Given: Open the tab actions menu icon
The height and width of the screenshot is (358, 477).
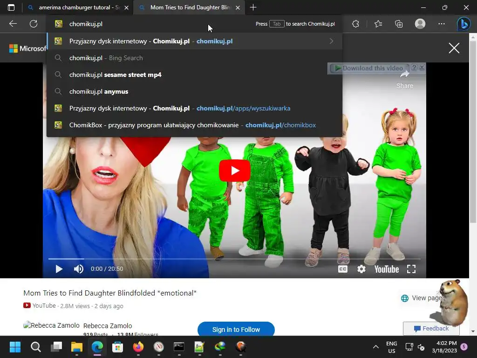Looking at the screenshot, I should (x=11, y=7).
